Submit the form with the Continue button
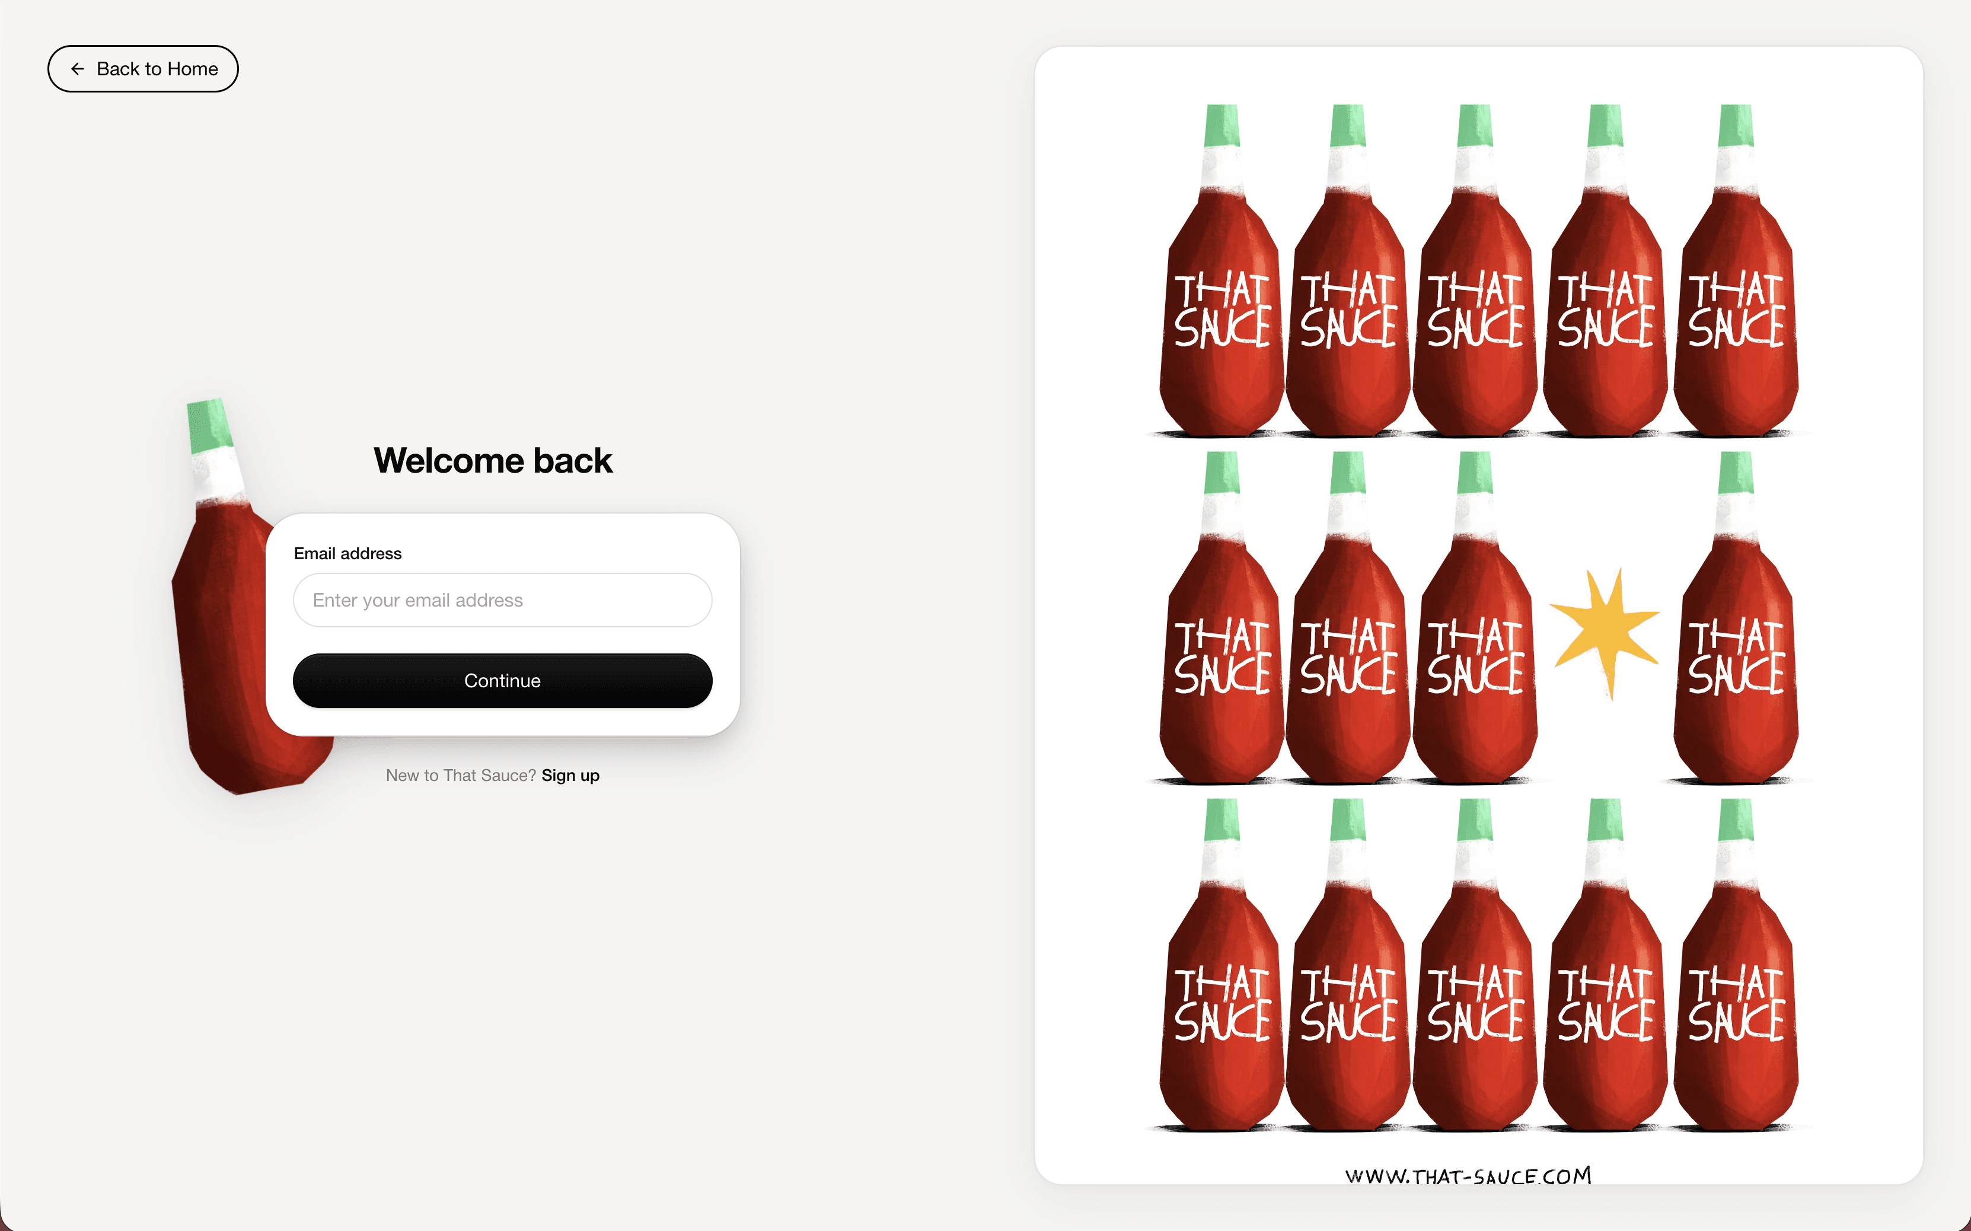The image size is (1971, 1231). coord(502,681)
